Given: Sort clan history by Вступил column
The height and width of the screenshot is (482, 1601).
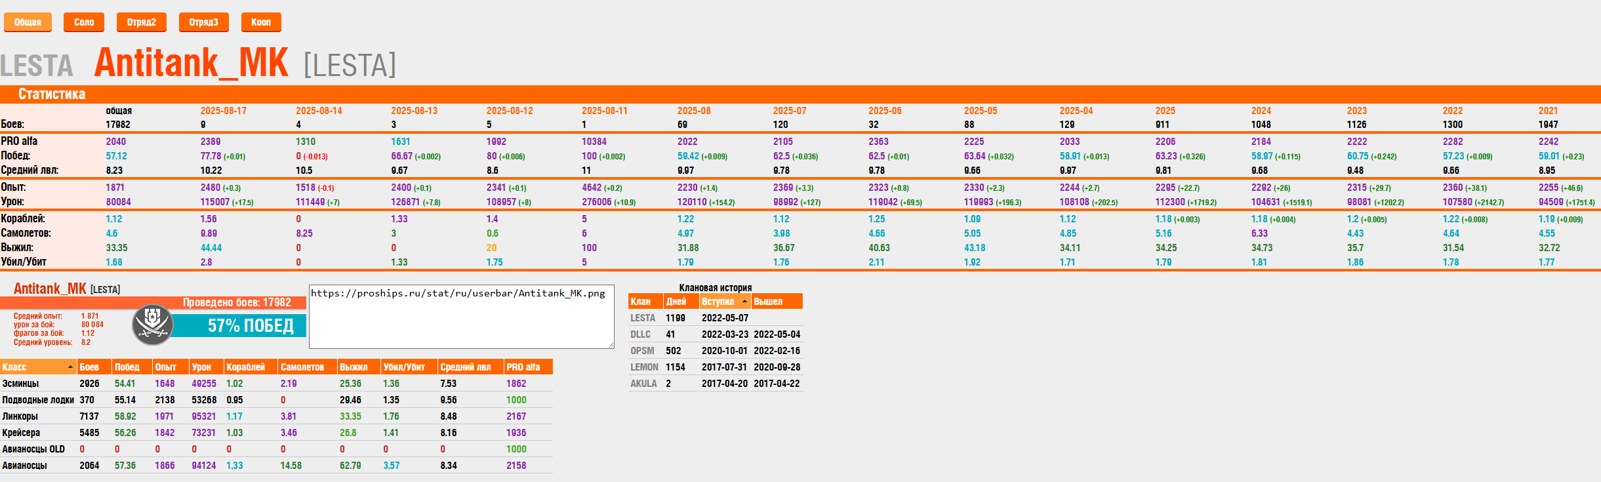Looking at the screenshot, I should tap(725, 302).
